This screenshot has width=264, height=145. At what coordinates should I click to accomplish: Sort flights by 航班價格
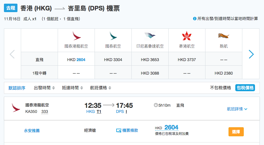click(x=100, y=88)
